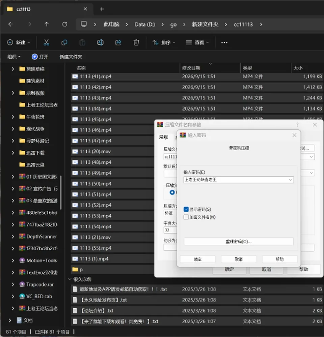This screenshot has height=337, width=324.
Task: Sort by 修改日期 column header
Action: [x=191, y=68]
